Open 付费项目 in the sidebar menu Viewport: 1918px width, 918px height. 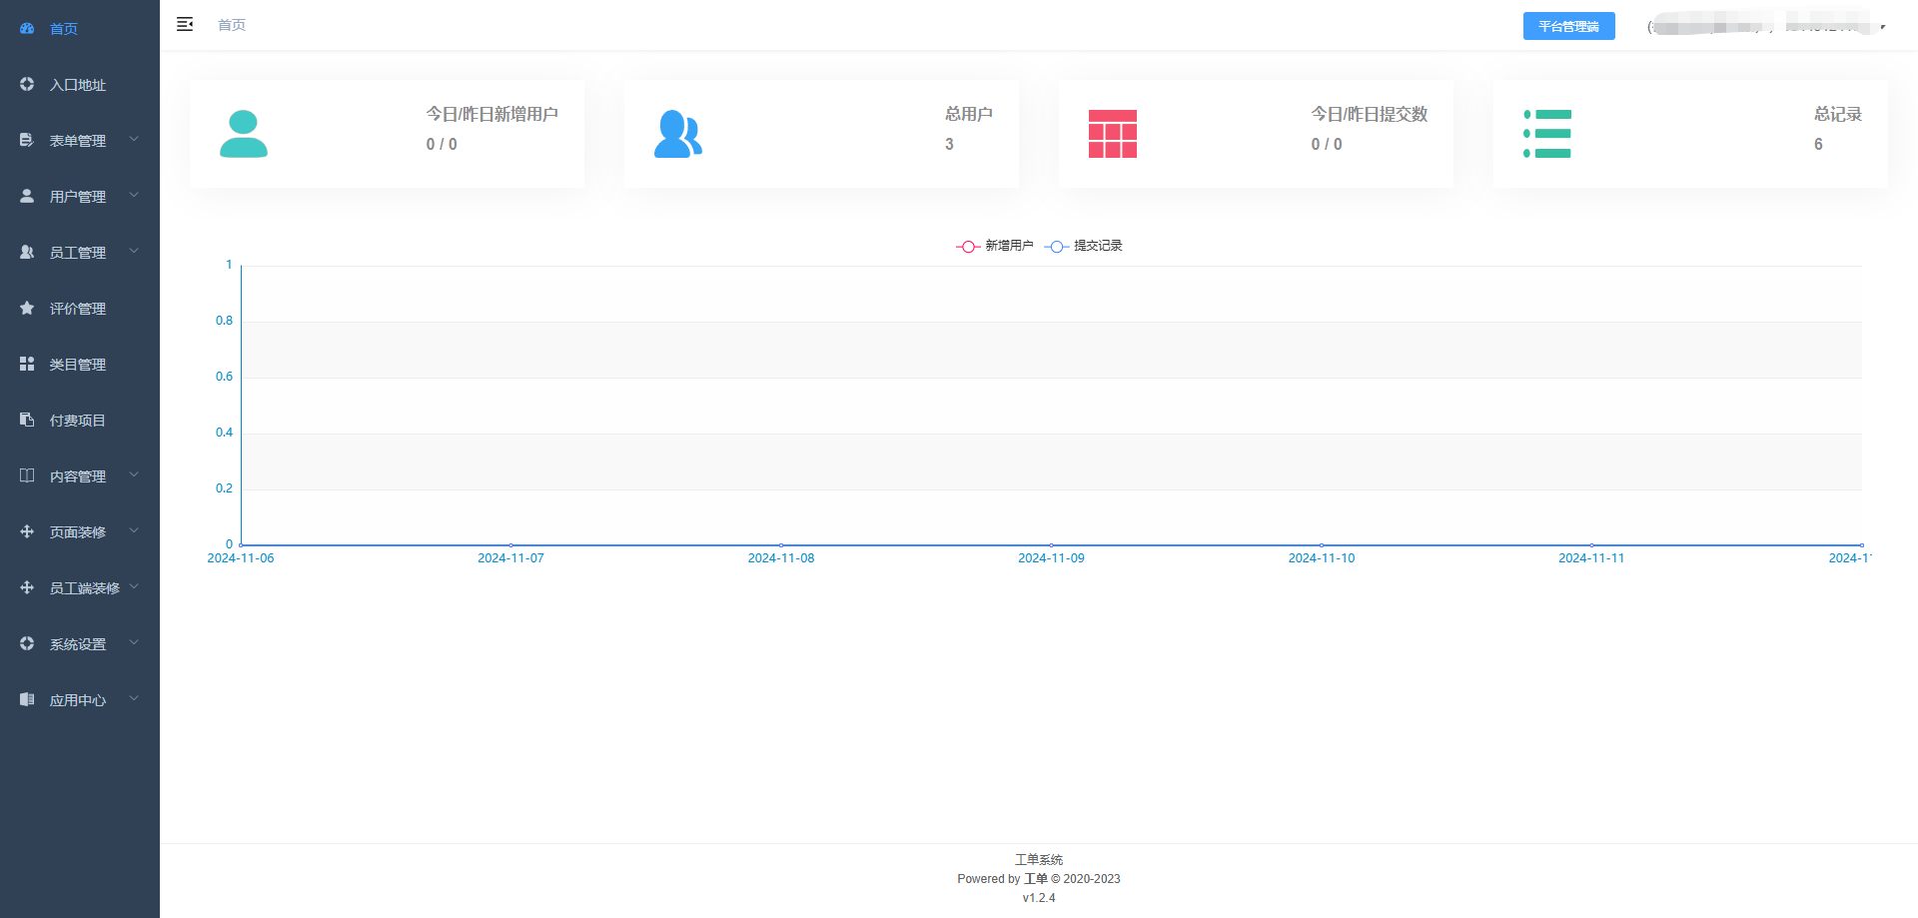80,420
